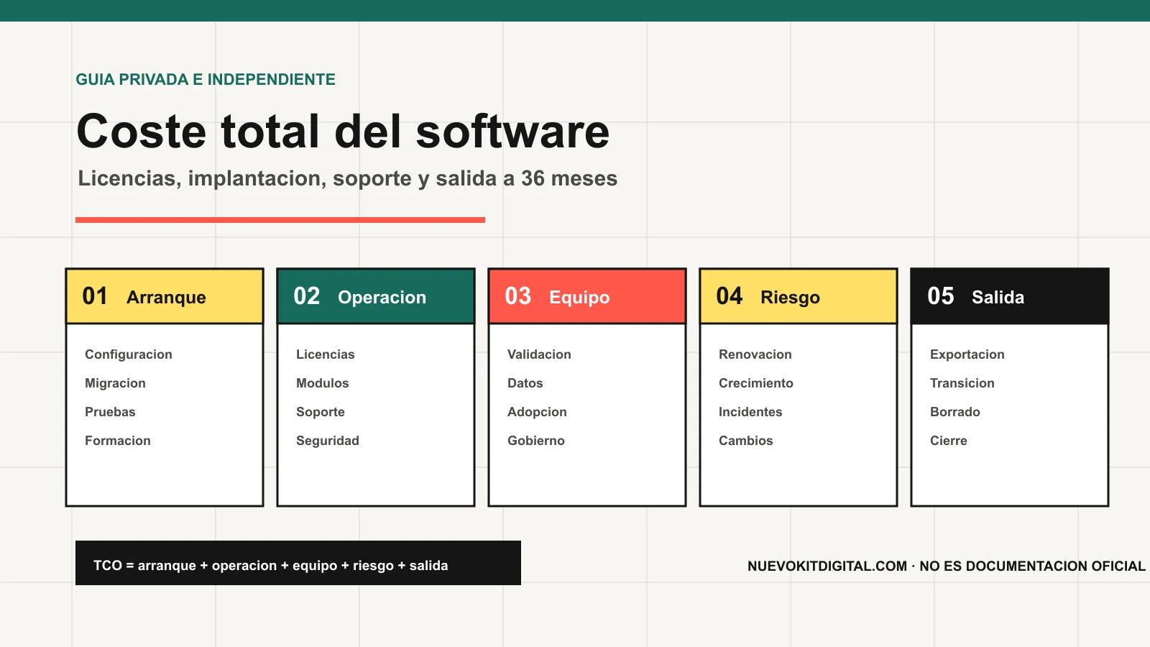Select the '04 Riesgo' card header
Viewport: 1150px width, 647px height.
(799, 296)
